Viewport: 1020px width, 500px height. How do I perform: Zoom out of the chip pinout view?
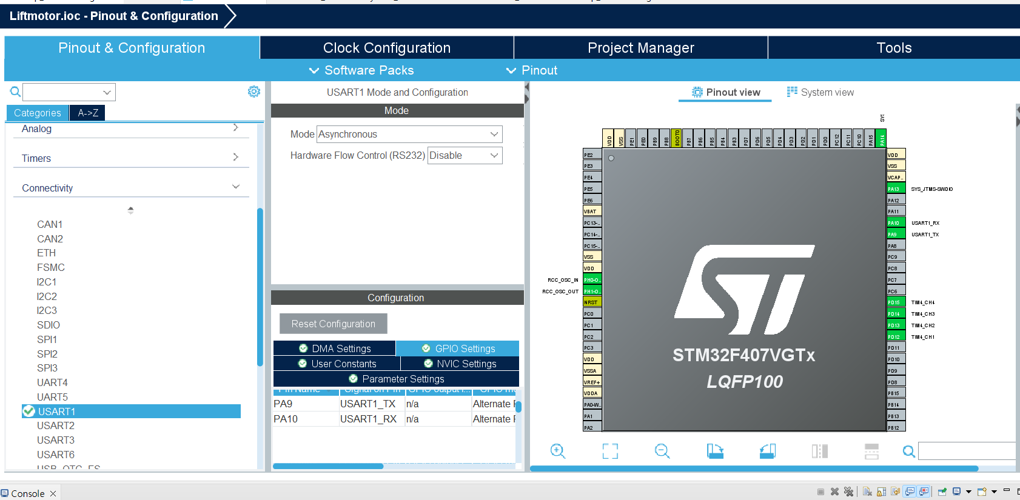tap(662, 451)
